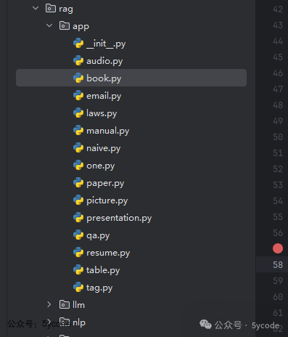The width and height of the screenshot is (288, 337).
Task: Open the laws.py file
Action: [102, 113]
